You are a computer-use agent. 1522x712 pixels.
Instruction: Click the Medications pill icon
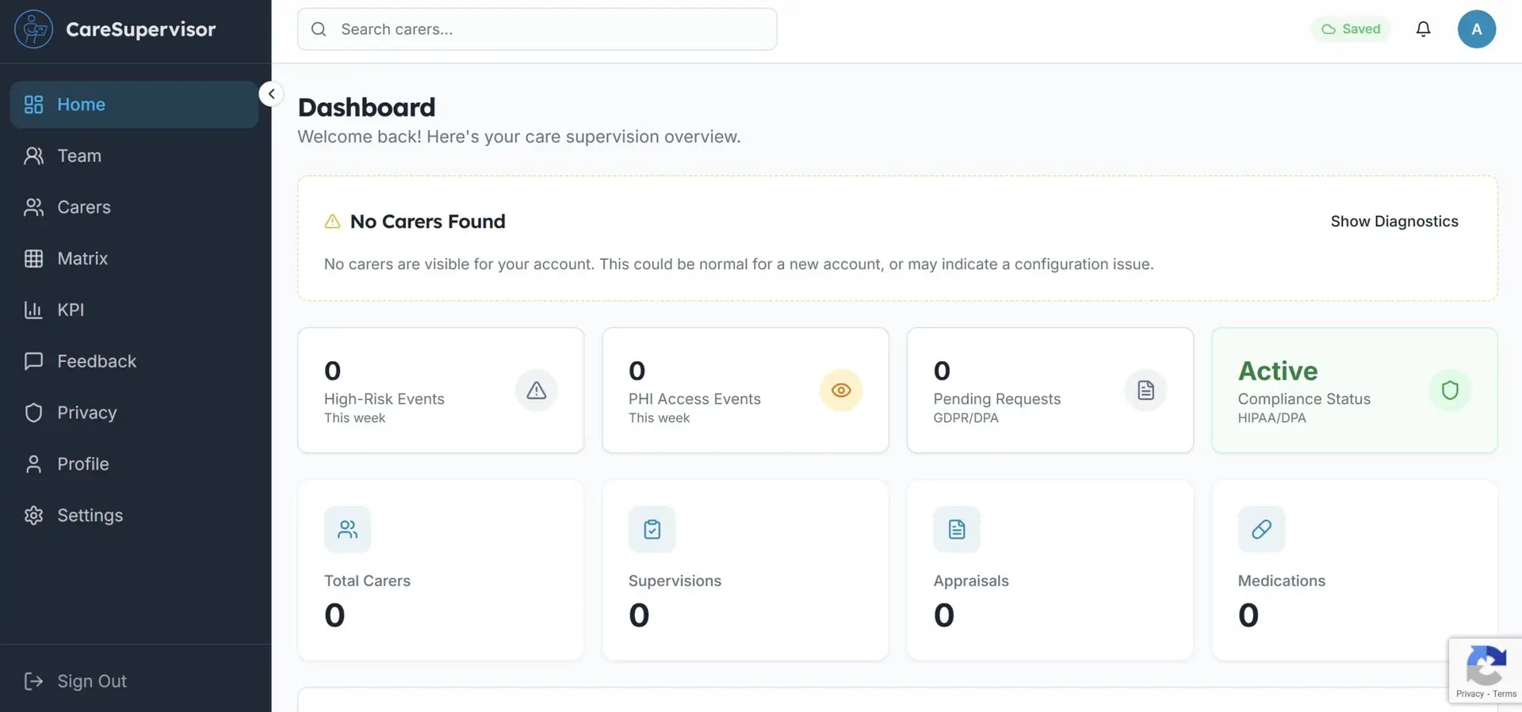pos(1261,529)
